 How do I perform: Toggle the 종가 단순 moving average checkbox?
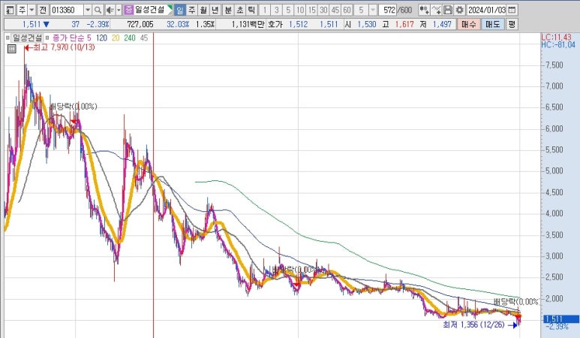(47, 38)
